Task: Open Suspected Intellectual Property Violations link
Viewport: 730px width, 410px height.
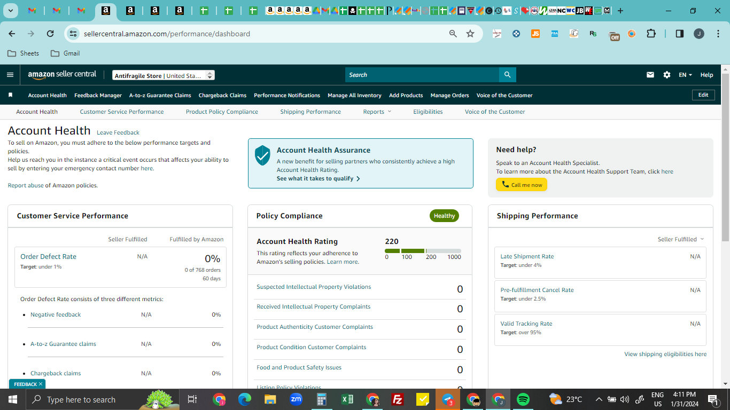Action: click(314, 287)
